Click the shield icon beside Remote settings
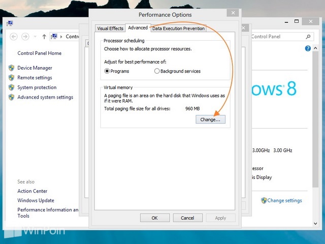Viewport: 325px width, 244px height. pyautogui.click(x=11, y=78)
